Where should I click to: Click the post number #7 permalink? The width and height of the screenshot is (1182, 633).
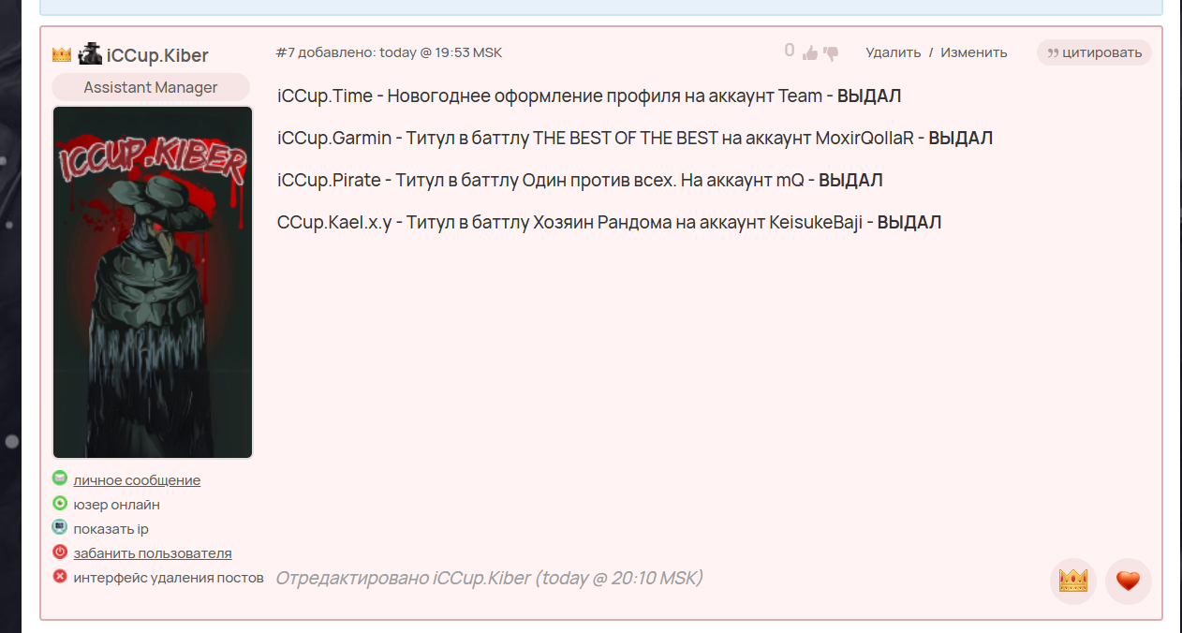point(285,52)
